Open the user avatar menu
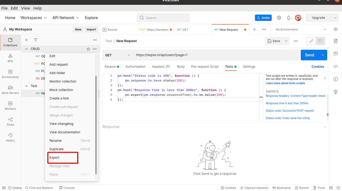The image size is (342, 191). tap(298, 18)
